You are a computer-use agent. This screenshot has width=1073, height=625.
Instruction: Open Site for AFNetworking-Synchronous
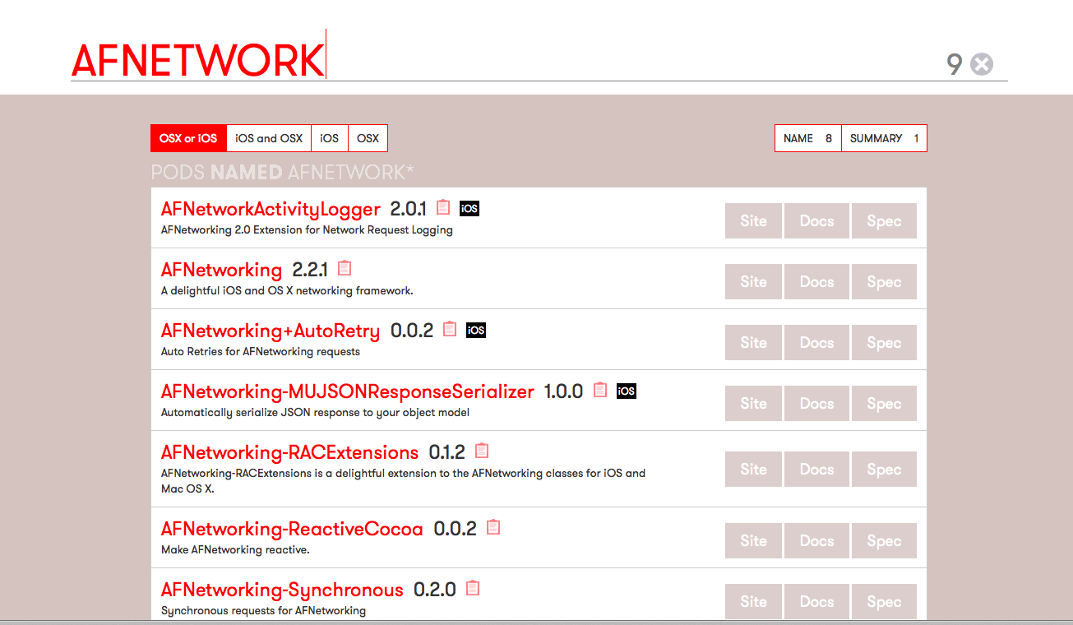(753, 602)
